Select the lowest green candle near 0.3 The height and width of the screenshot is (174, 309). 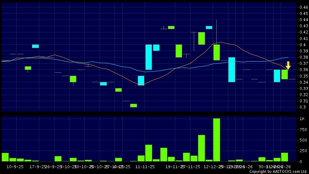point(133,106)
